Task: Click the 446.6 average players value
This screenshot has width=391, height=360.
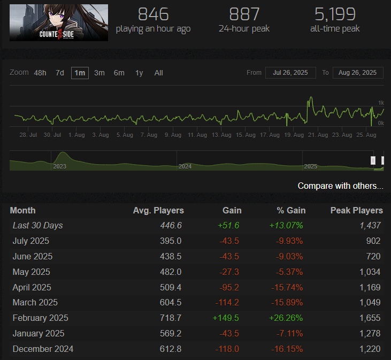Action: pyautogui.click(x=171, y=225)
